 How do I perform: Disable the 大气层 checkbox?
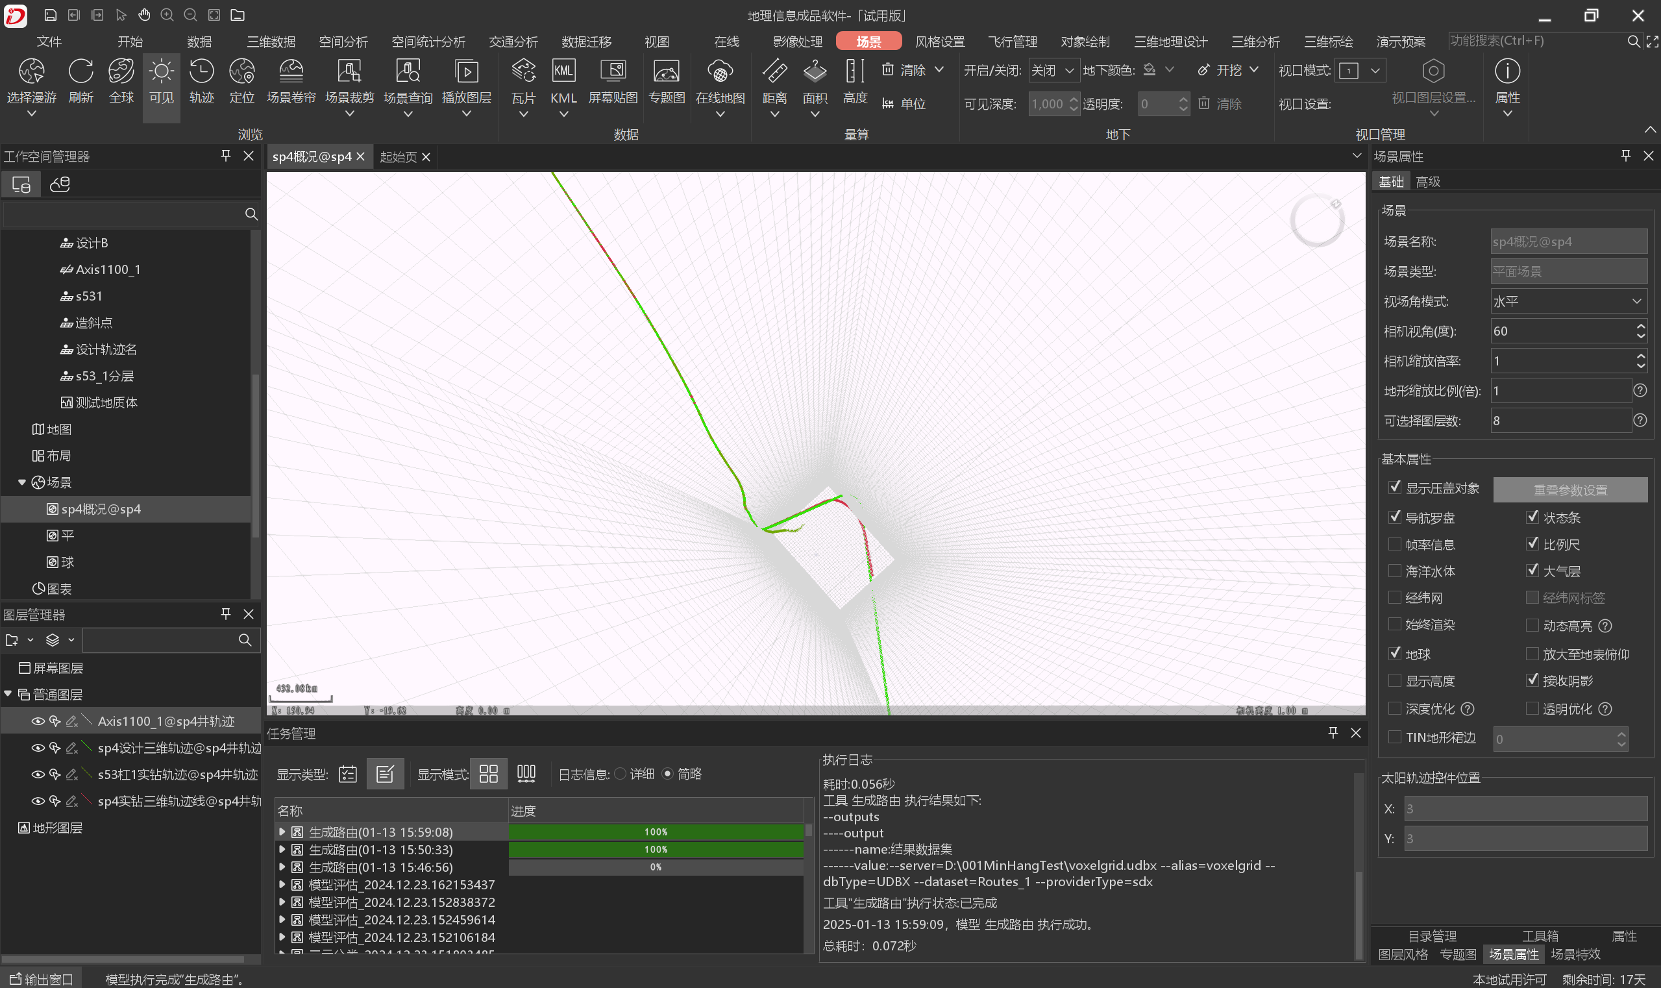coord(1534,571)
